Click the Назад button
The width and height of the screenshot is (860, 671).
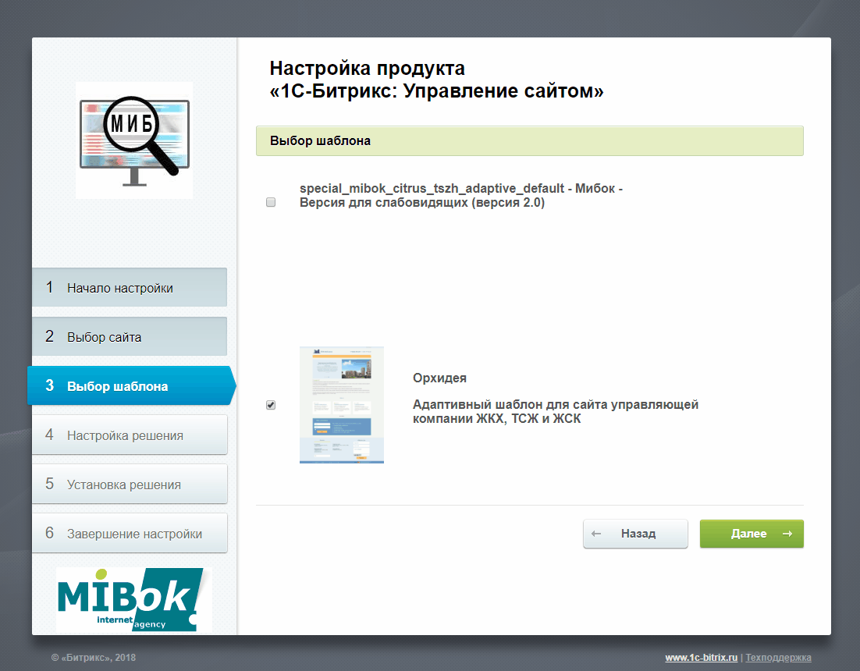pos(635,534)
